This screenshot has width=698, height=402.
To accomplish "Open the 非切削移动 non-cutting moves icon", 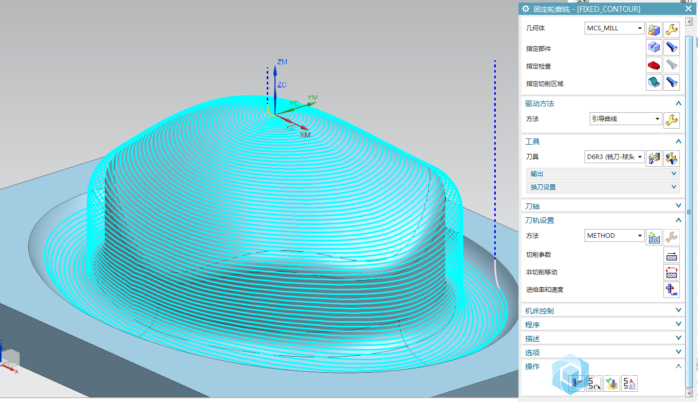I will click(x=671, y=272).
